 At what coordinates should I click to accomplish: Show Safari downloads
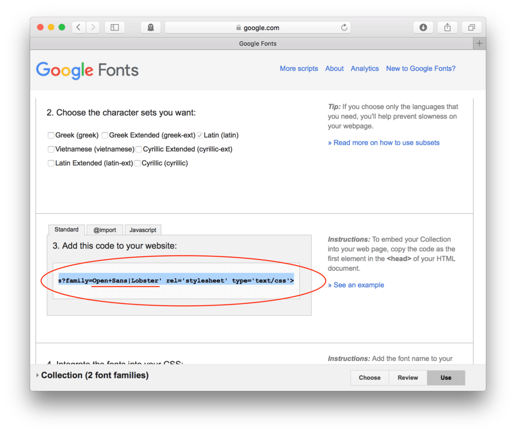pyautogui.click(x=423, y=27)
